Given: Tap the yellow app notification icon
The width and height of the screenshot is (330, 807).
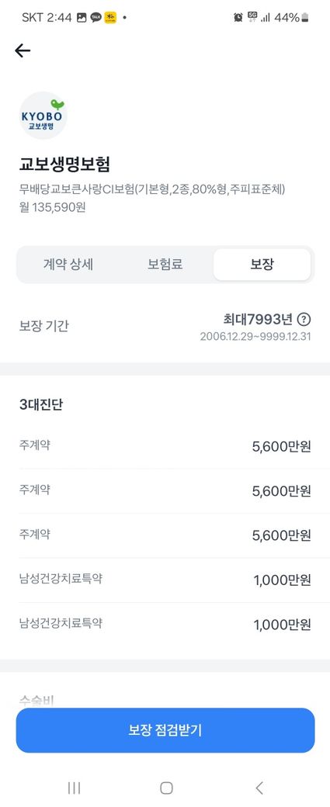Looking at the screenshot, I should 110,18.
